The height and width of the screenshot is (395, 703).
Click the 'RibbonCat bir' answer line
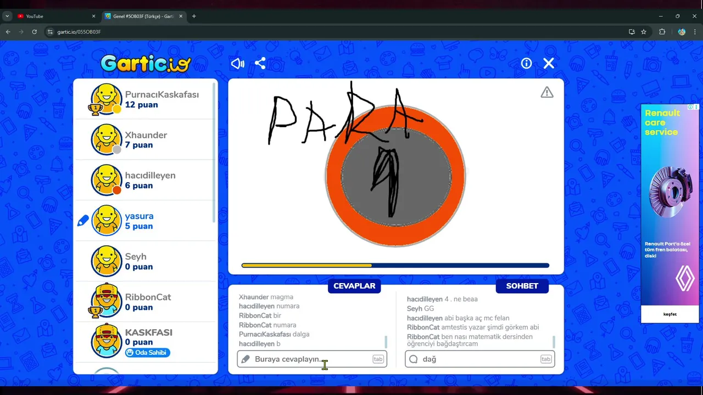tap(260, 315)
